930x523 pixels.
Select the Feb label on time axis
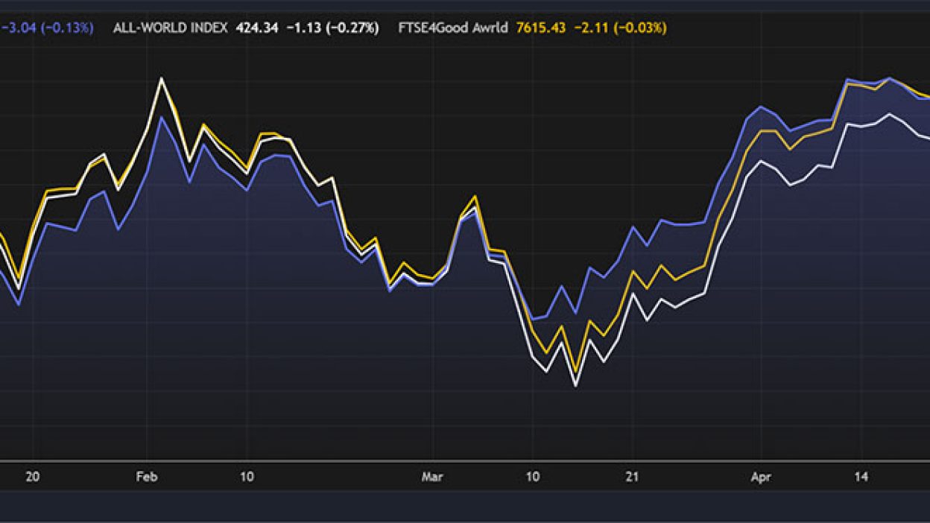146,477
